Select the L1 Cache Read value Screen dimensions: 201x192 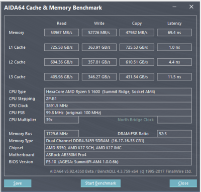[x=61, y=47]
